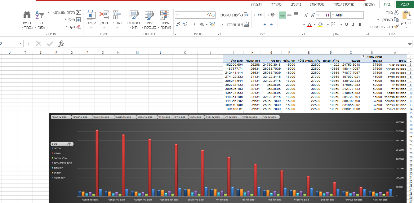
Task: Click the red font color swatch
Action: (x=309, y=24)
